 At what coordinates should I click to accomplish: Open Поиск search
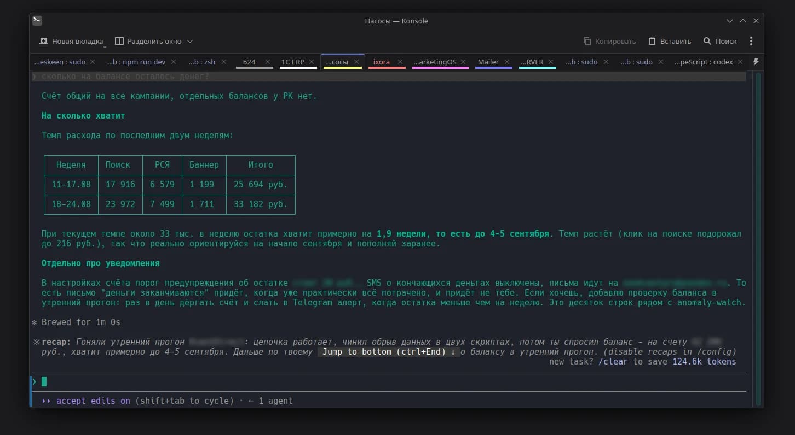(x=720, y=41)
